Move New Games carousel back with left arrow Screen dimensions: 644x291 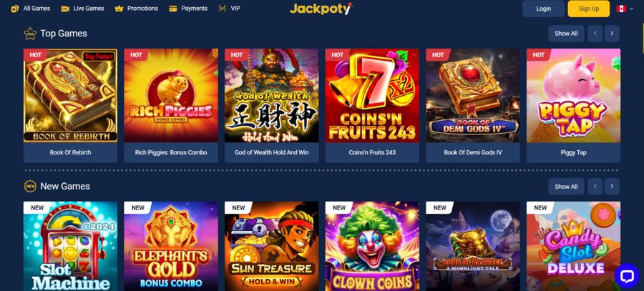[x=595, y=187]
